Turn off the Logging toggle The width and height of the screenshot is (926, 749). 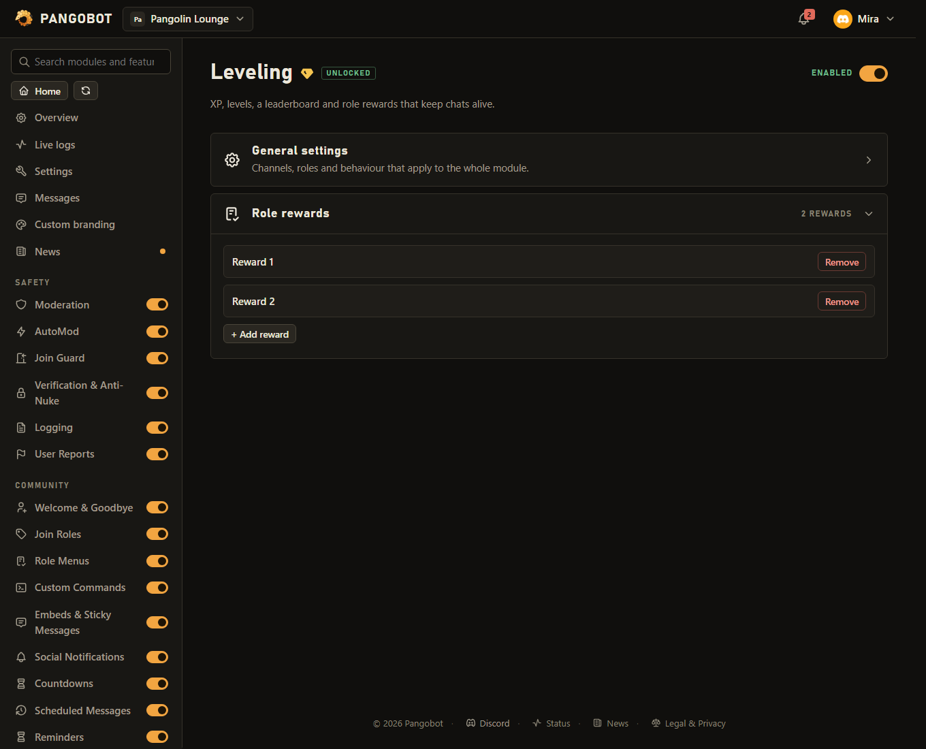coord(157,428)
